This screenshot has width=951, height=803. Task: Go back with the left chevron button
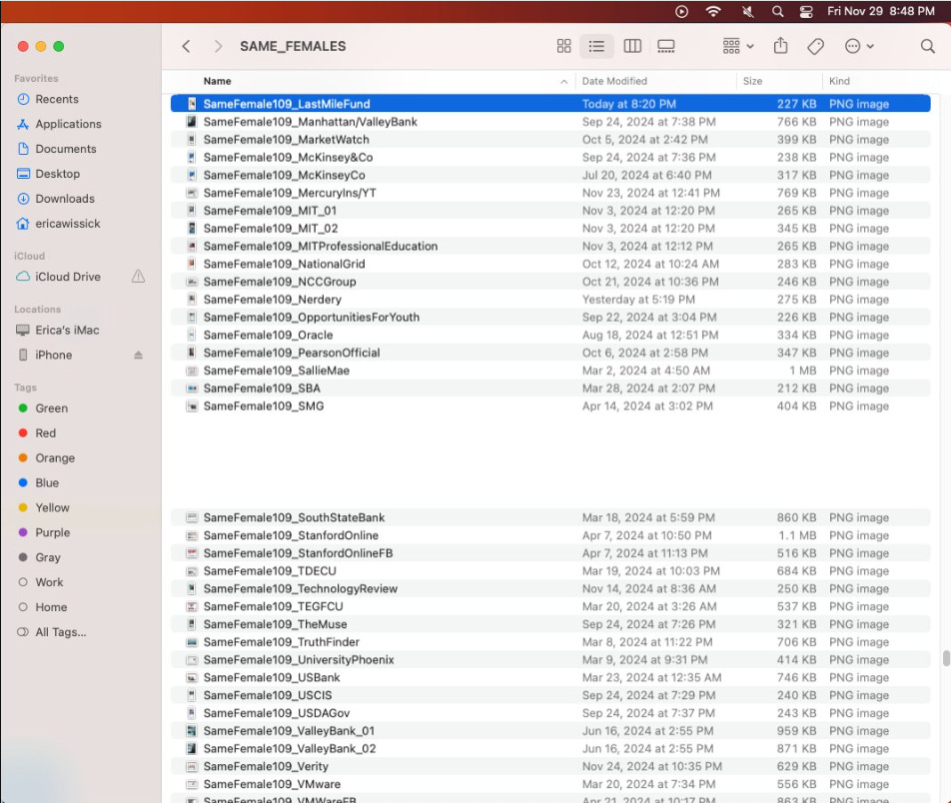click(186, 46)
